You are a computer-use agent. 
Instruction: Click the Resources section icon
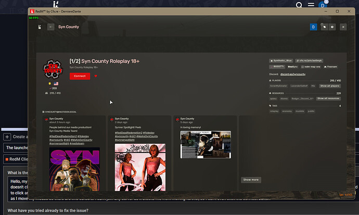pos(270,93)
